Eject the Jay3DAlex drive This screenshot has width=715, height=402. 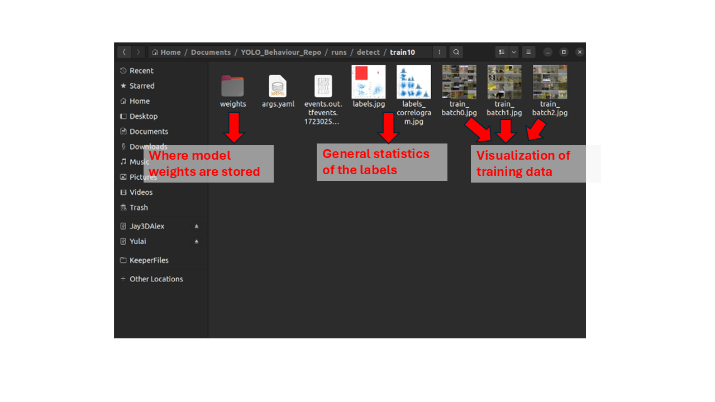[x=197, y=226]
